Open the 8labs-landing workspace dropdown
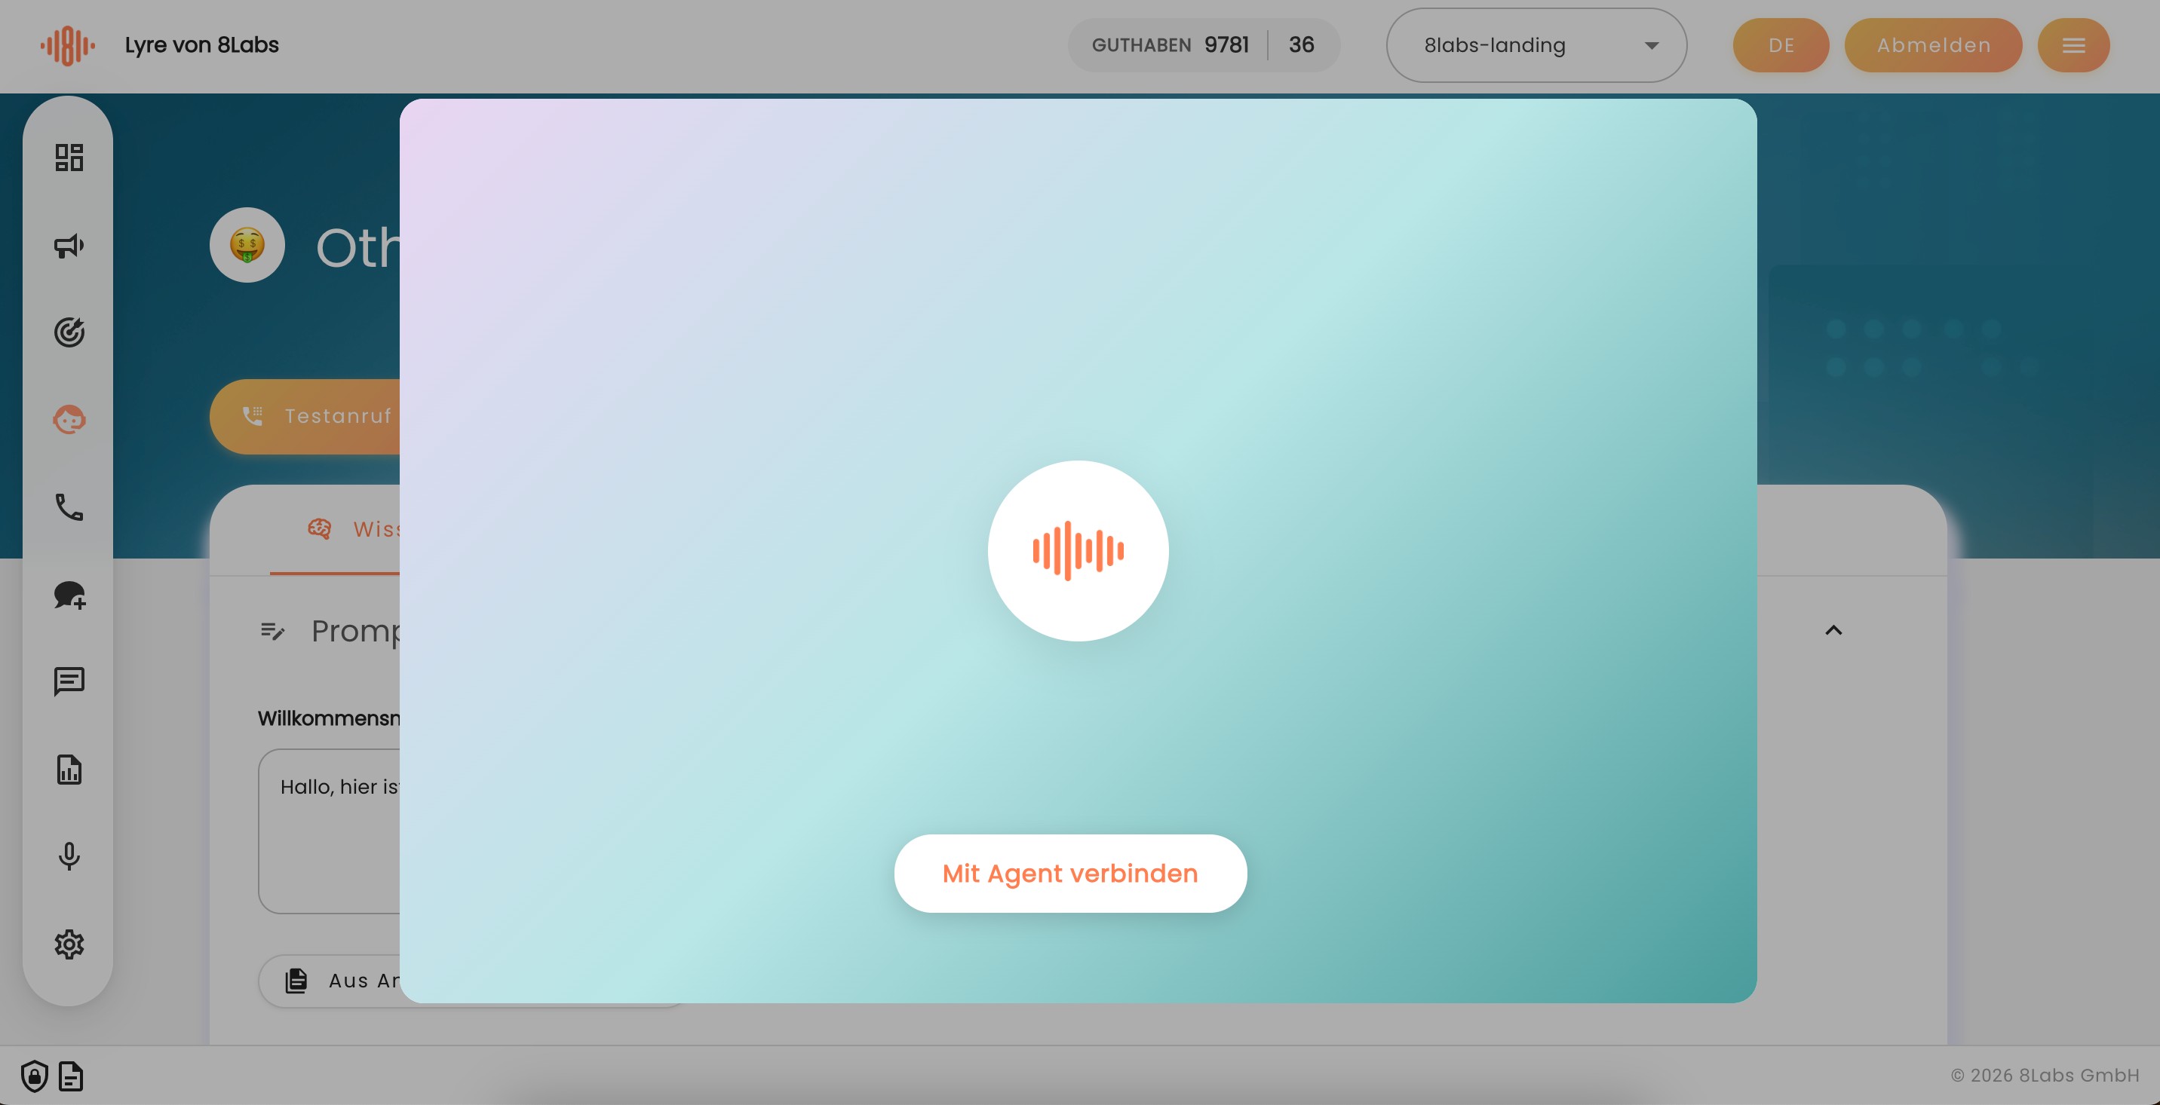The image size is (2160, 1105). coord(1536,45)
